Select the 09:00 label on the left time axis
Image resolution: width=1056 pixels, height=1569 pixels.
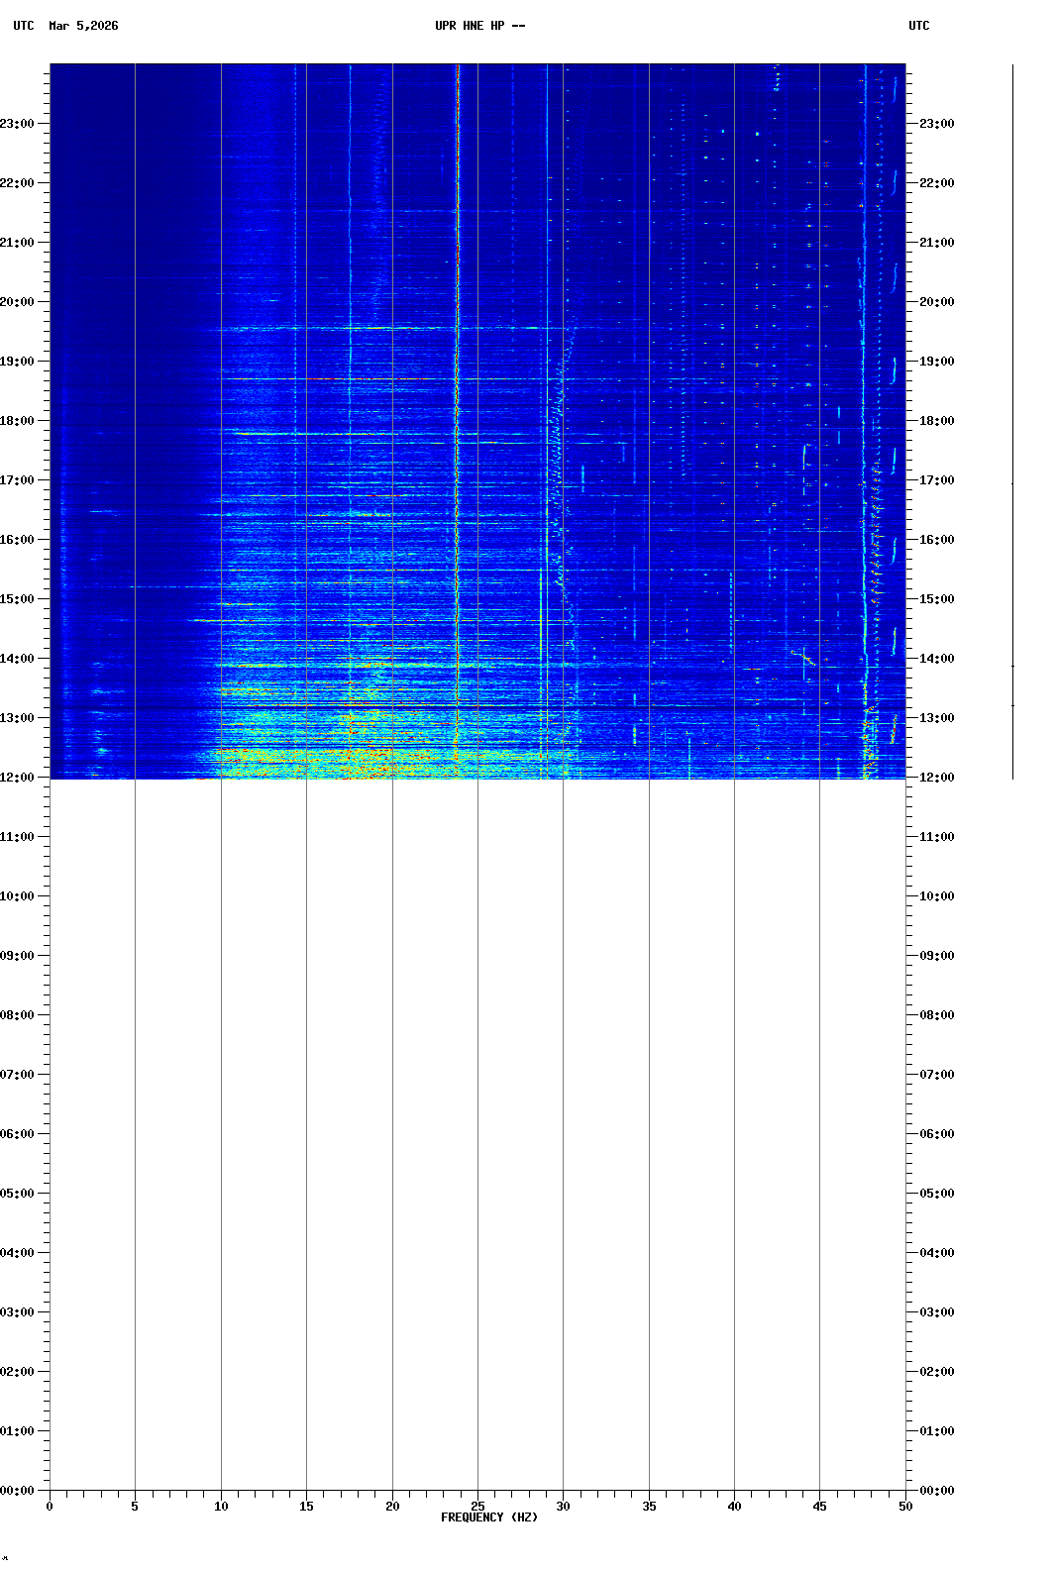pyautogui.click(x=17, y=956)
